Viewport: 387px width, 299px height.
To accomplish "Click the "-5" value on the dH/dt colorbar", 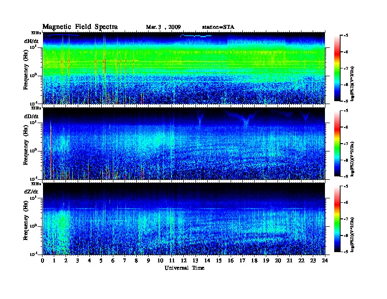I will click(x=346, y=36).
